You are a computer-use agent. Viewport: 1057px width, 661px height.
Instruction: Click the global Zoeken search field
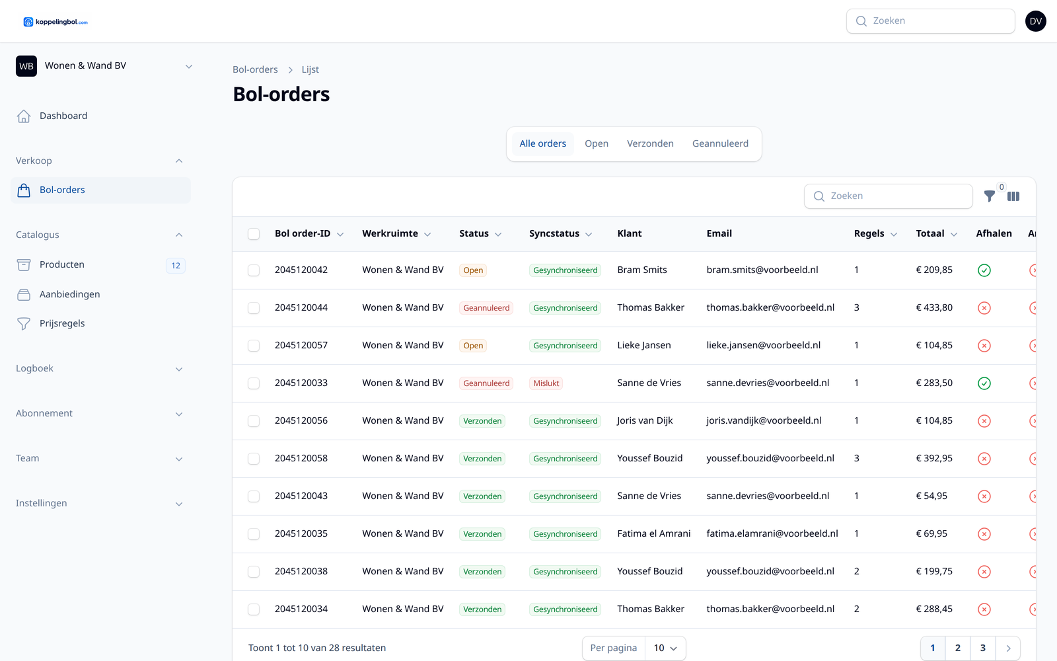tap(931, 21)
